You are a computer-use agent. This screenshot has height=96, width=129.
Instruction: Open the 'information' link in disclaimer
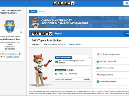point(62,92)
